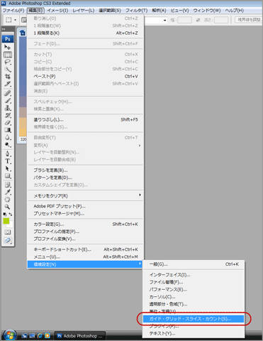The height and width of the screenshot is (341, 263).
Task: Select the Type tool
Action: 8,161
